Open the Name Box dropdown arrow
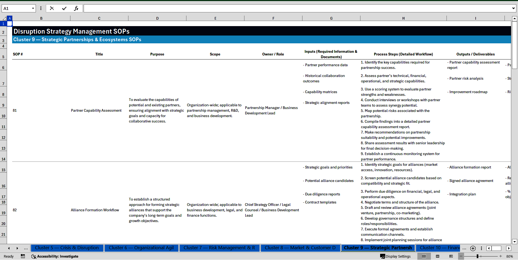 click(33, 8)
